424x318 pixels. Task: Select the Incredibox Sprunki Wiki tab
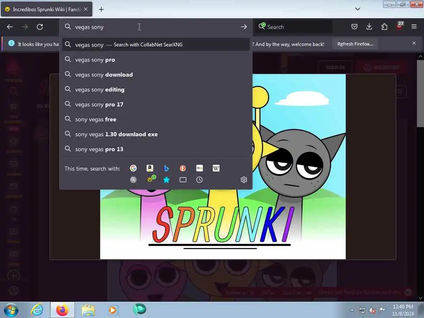[46, 9]
